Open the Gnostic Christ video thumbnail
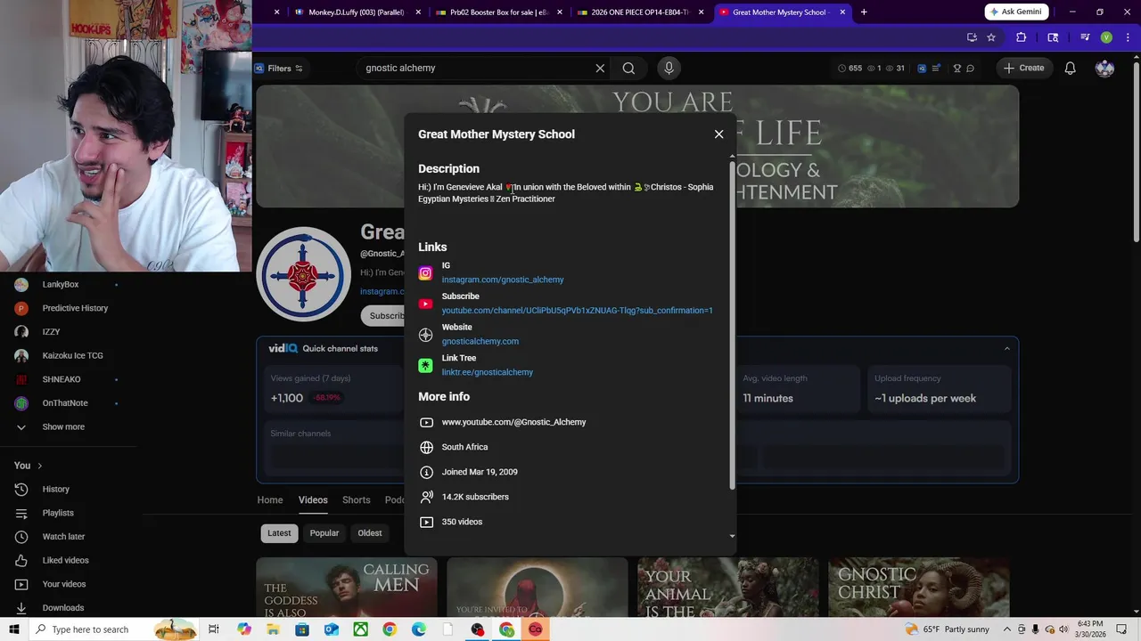This screenshot has height=641, width=1141. point(918,588)
